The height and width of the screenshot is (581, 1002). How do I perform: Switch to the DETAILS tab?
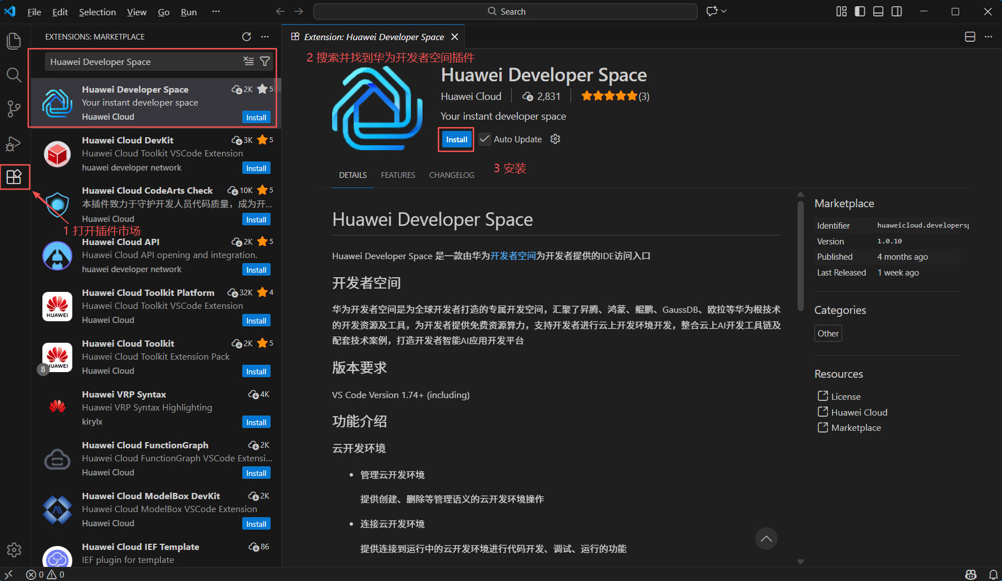pos(353,175)
